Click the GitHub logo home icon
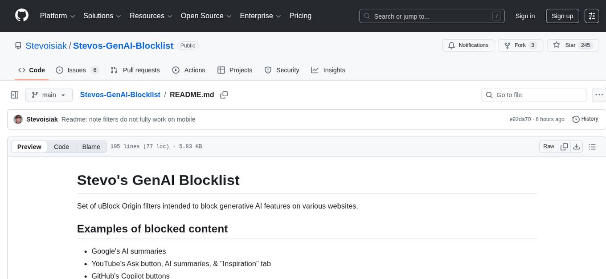This screenshot has width=606, height=279. (x=21, y=16)
